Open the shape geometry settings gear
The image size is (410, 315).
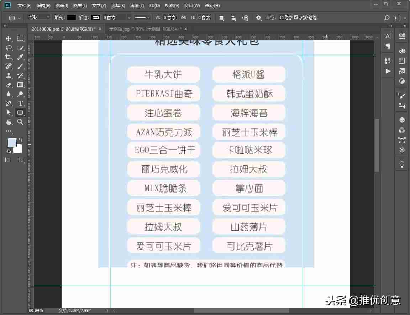click(258, 18)
